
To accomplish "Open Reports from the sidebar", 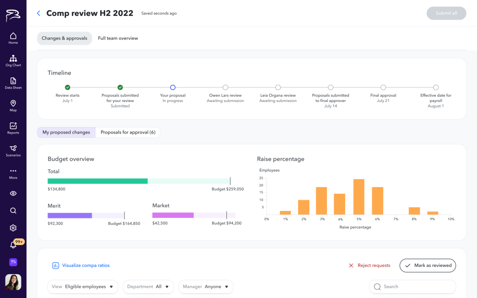I will click(x=13, y=128).
